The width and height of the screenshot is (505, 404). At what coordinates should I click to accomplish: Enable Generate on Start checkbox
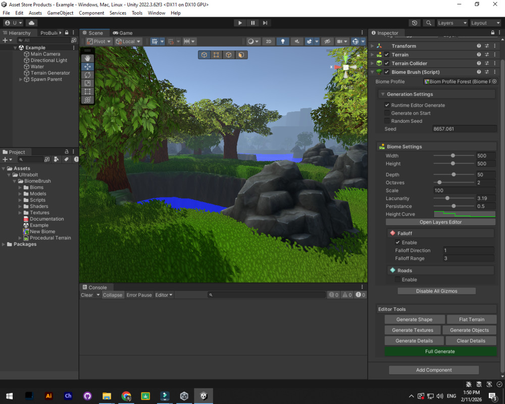coord(387,113)
